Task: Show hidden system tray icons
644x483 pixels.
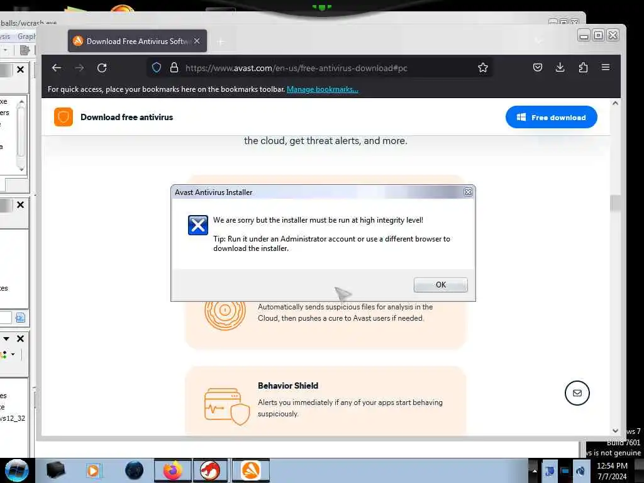Action: [535, 470]
